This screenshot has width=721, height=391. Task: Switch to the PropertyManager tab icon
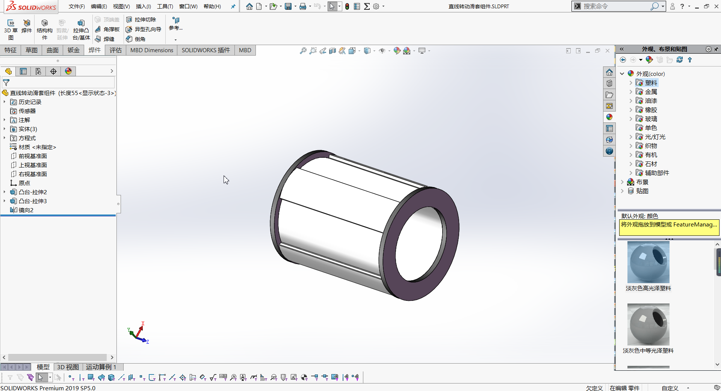(23, 71)
